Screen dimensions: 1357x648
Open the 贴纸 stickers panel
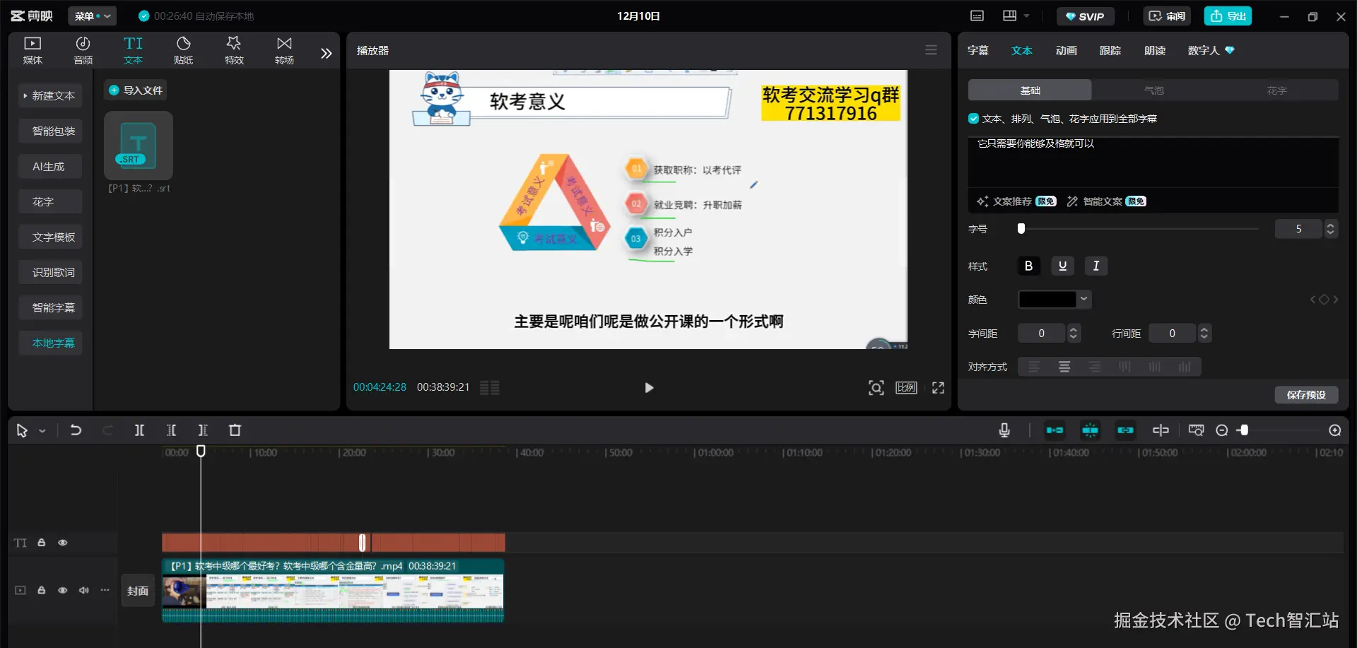pyautogui.click(x=184, y=50)
